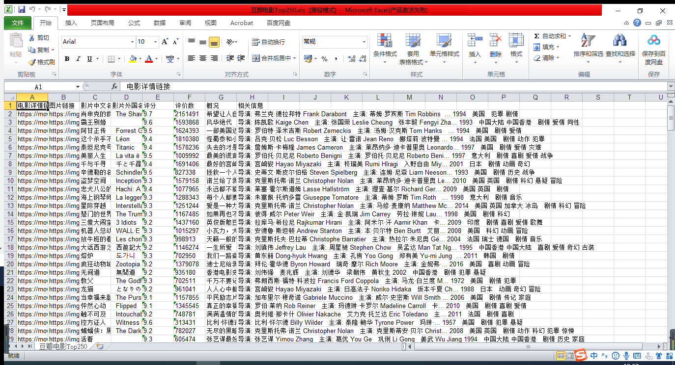Align cell text to the left

click(192, 58)
